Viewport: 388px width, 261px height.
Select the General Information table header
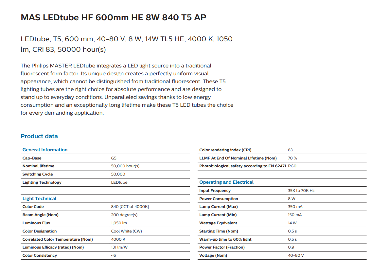coord(45,150)
